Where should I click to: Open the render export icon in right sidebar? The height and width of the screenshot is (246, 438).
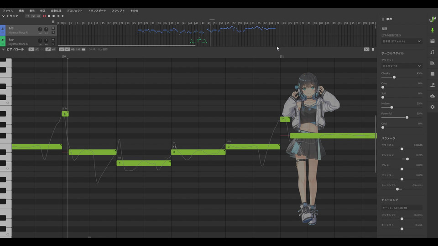coord(433,85)
